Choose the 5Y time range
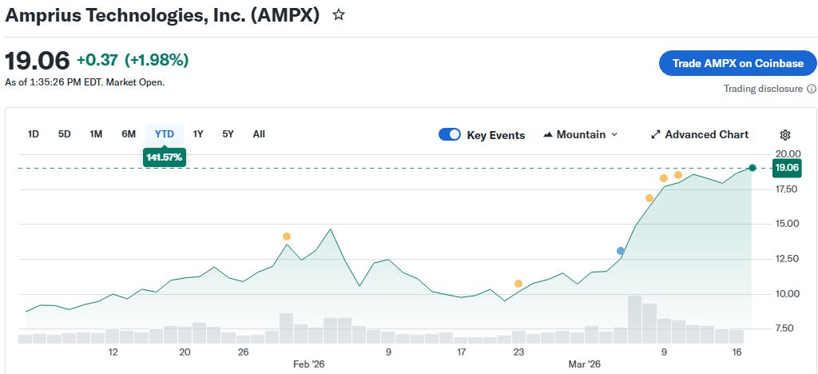Image resolution: width=818 pixels, height=374 pixels. click(228, 134)
